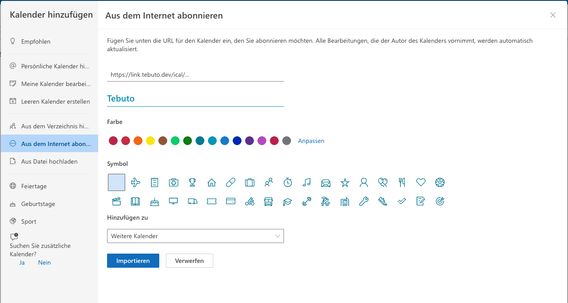This screenshot has height=303, width=568.
Task: Choose the star symbol
Action: tap(345, 182)
